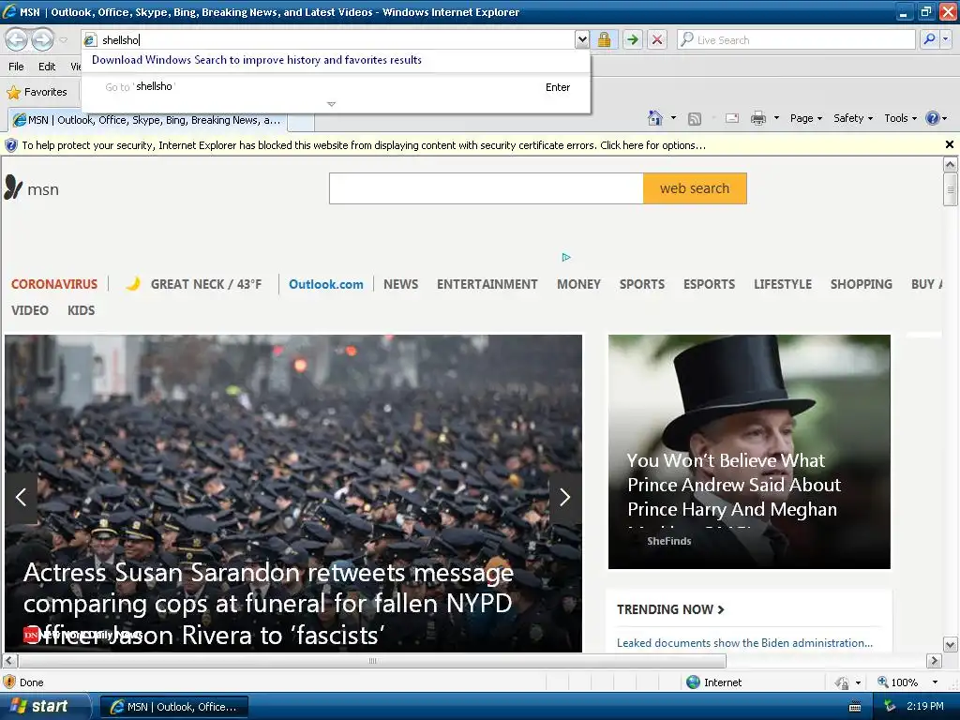Viewport: 960px width, 720px height.
Task: Click the Read Mail icon
Action: pyautogui.click(x=732, y=118)
